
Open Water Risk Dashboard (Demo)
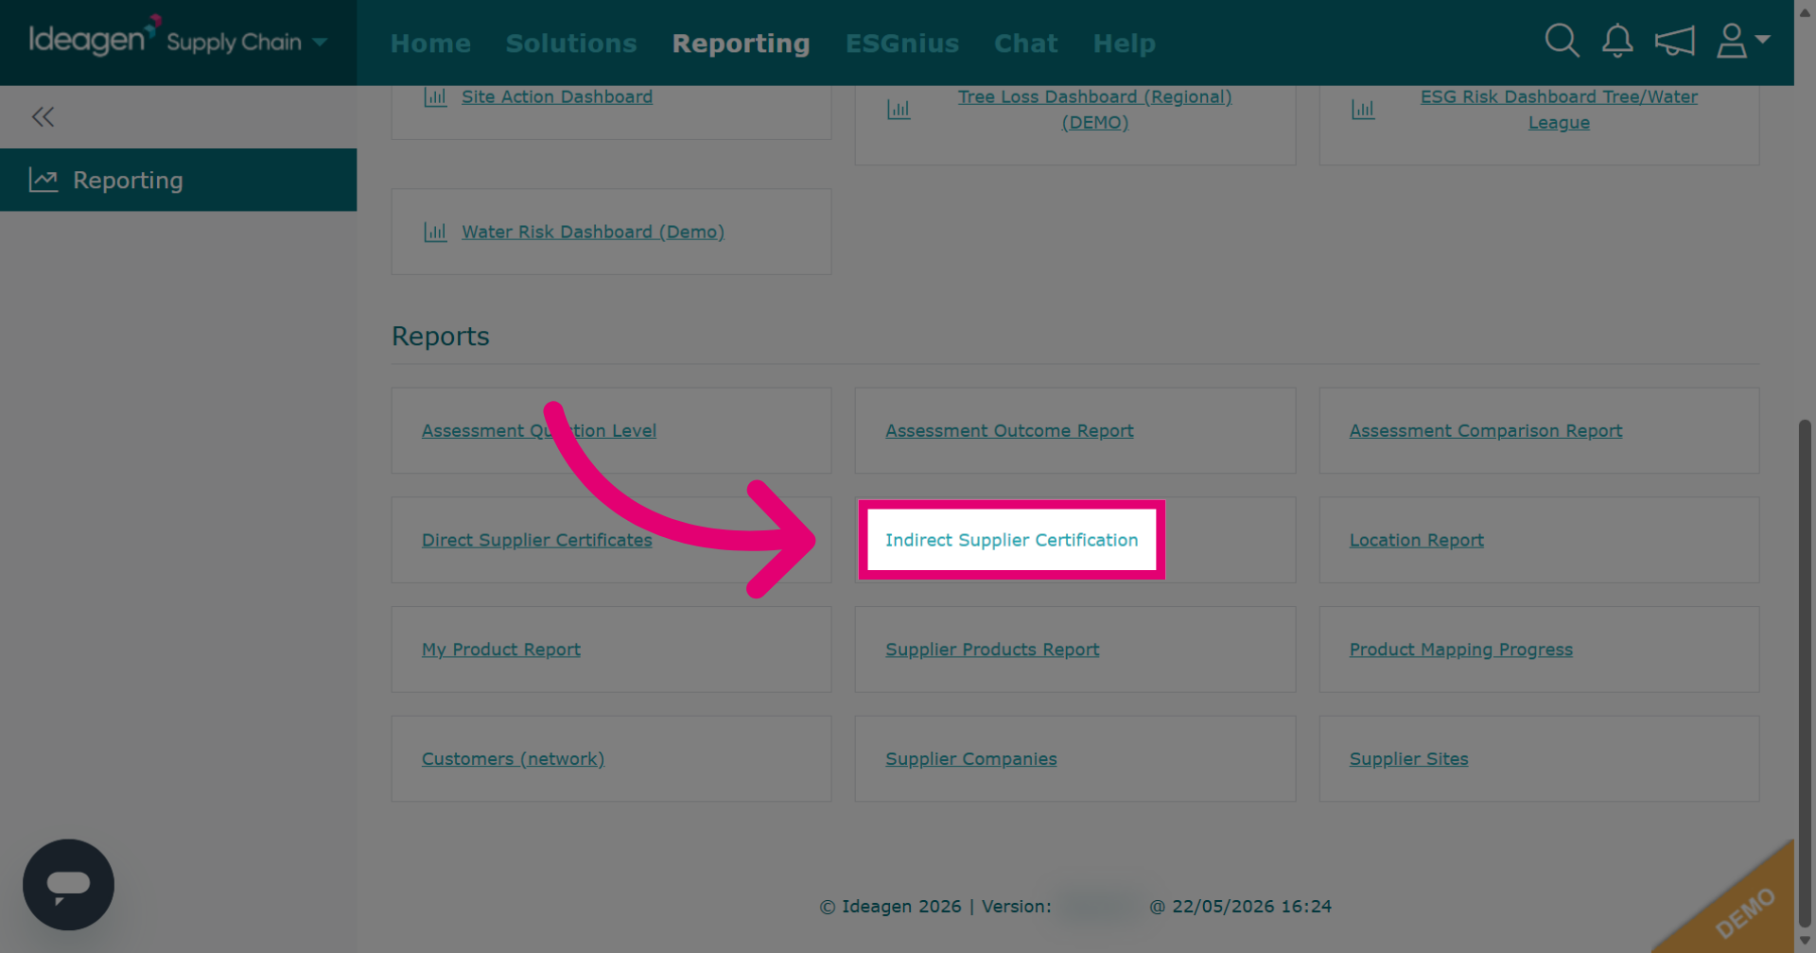(593, 232)
